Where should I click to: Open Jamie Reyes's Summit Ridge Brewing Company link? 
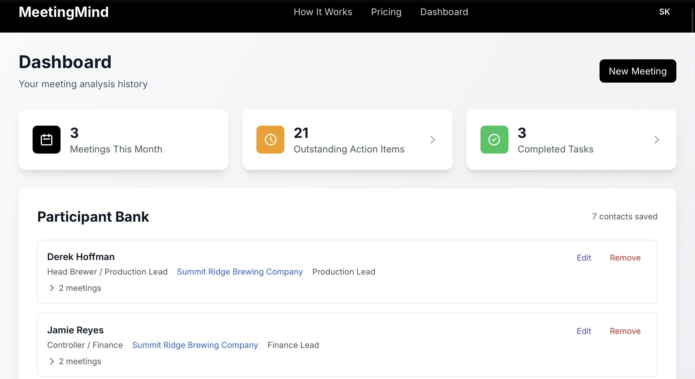point(195,345)
